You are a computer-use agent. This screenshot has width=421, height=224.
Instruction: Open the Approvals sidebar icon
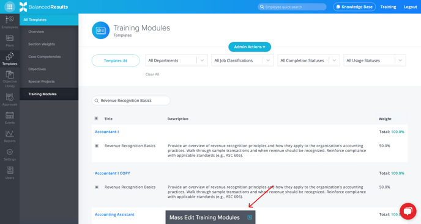10,99
